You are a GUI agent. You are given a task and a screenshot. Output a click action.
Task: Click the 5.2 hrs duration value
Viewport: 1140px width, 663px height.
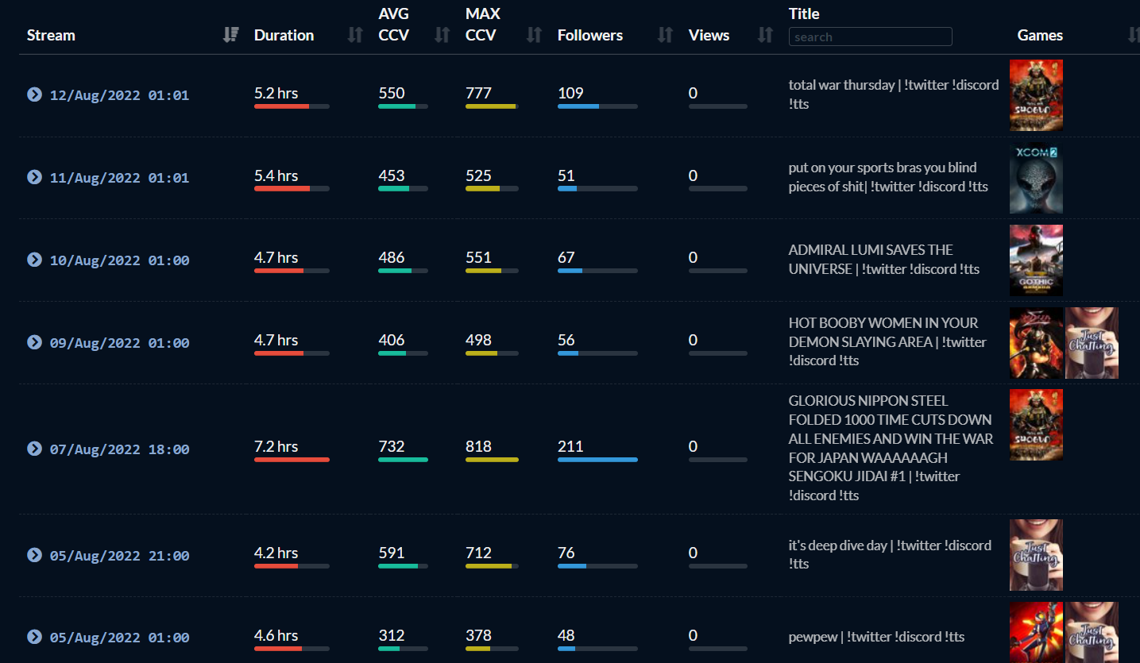[276, 93]
